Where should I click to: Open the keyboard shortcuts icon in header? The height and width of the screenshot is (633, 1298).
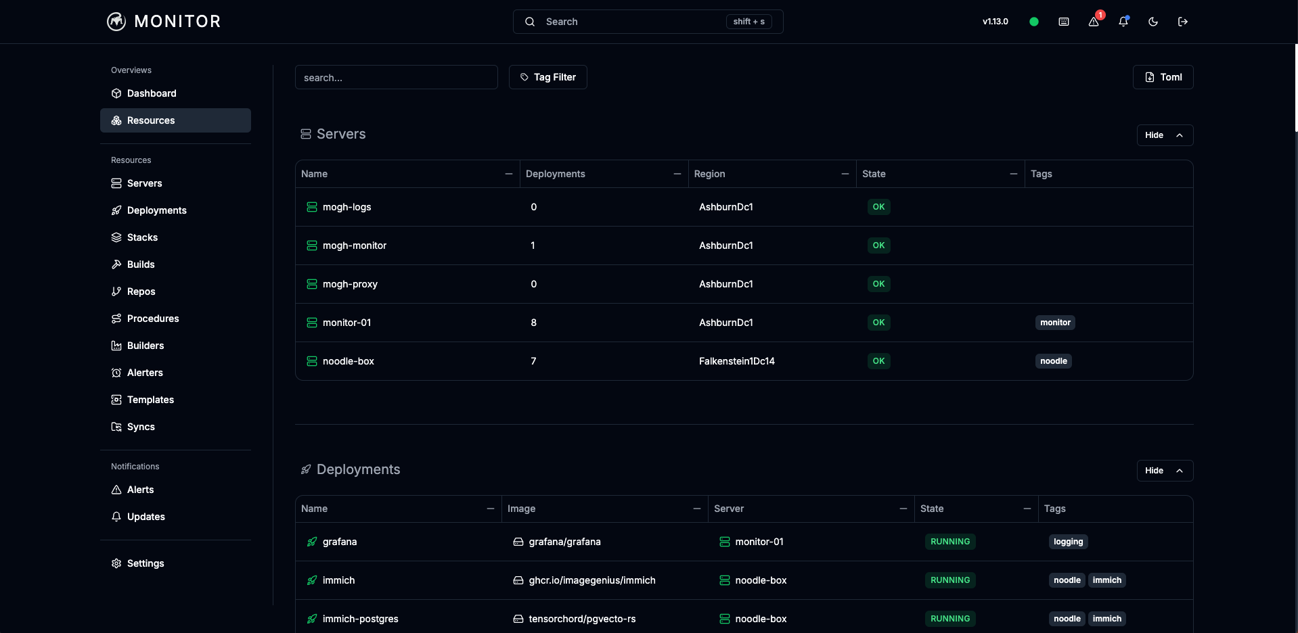1064,22
